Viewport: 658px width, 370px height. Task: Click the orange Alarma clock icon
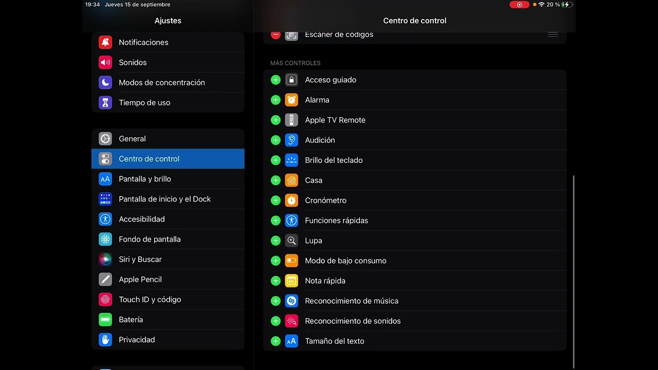[291, 100]
